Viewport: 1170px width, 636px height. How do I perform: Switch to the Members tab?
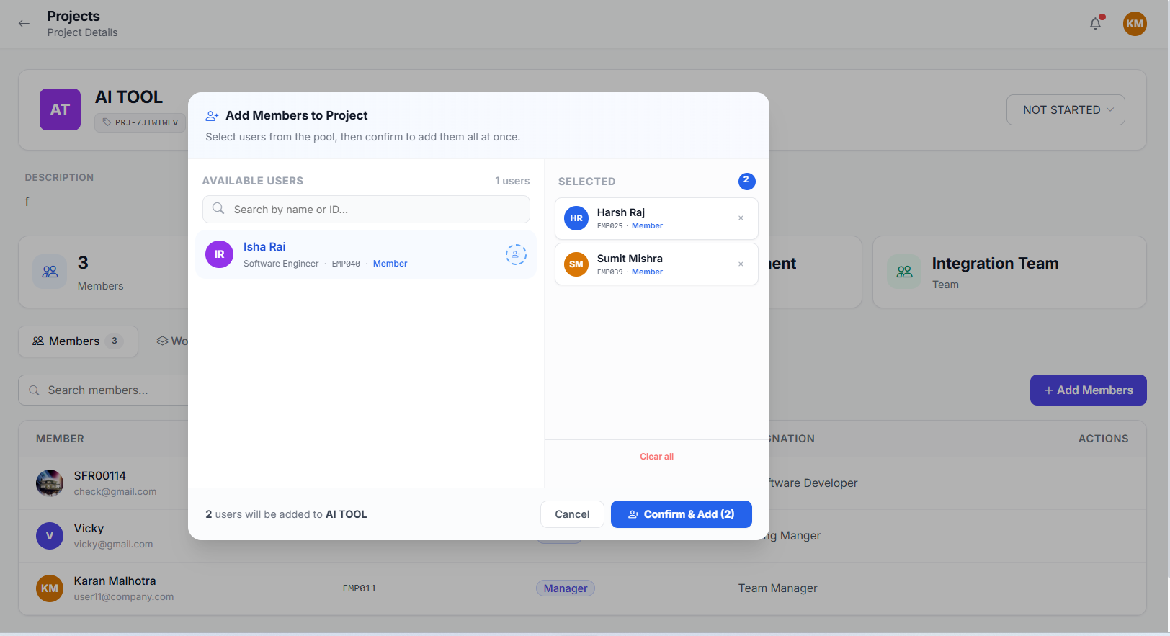[78, 341]
